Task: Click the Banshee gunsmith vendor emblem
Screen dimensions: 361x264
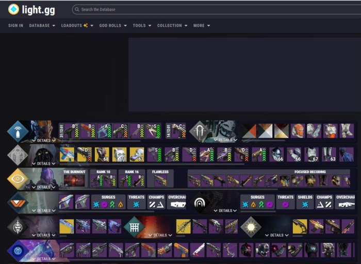Action: click(18, 131)
